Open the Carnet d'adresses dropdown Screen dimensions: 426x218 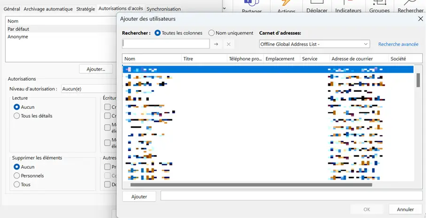[x=314, y=44]
